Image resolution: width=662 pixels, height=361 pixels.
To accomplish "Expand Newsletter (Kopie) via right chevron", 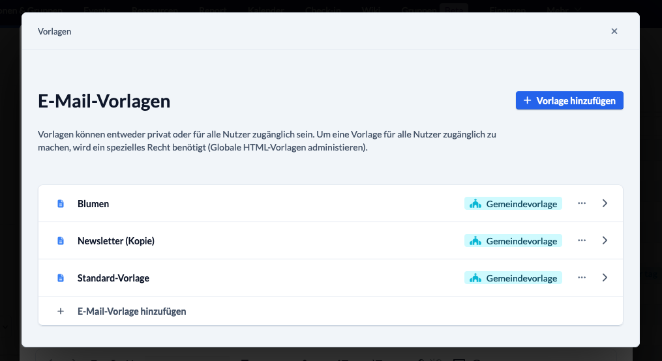I will click(x=605, y=240).
